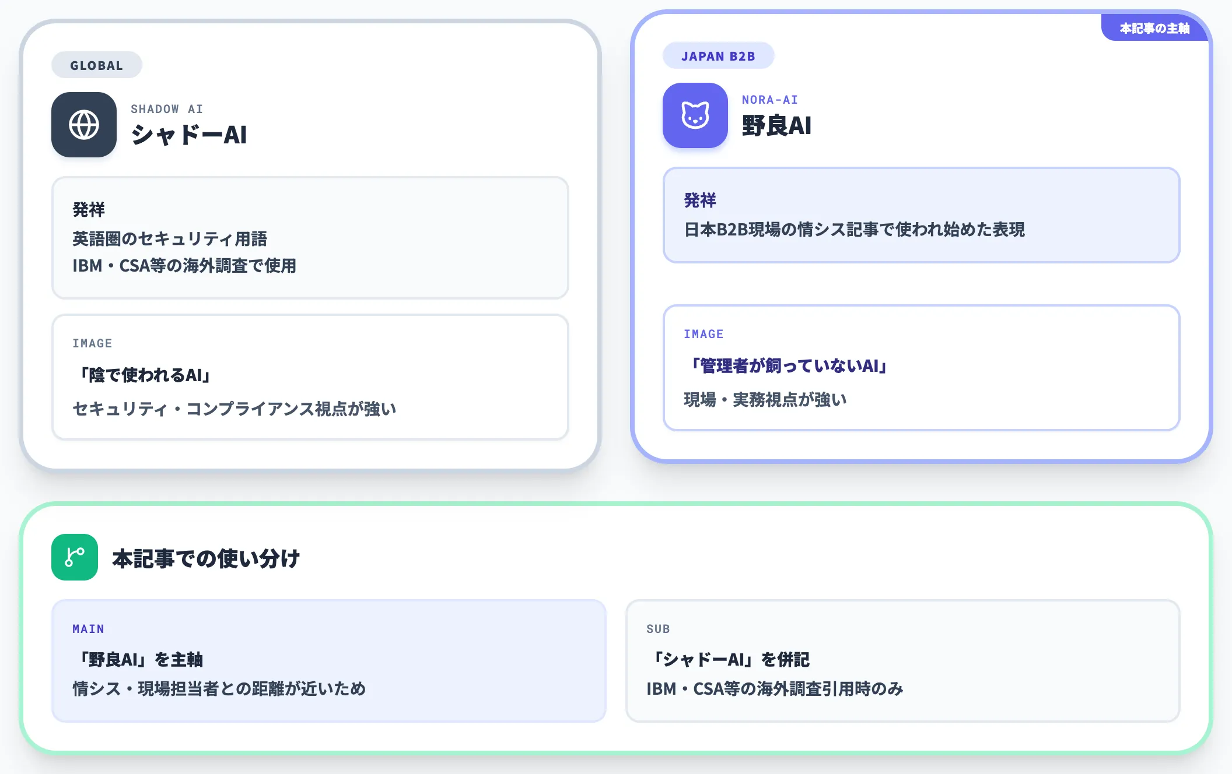Click the text セキュリティ・コンプライアンス視点が強い
Viewport: 1232px width, 774px height.
pos(235,409)
